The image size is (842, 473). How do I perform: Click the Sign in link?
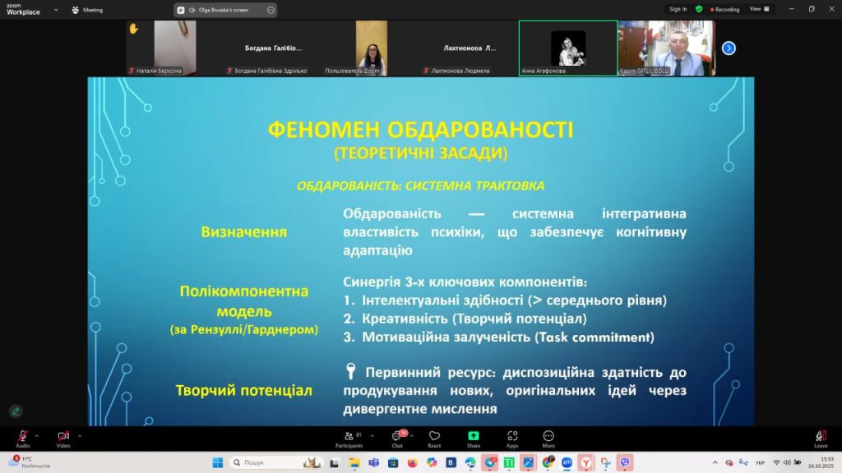point(678,9)
